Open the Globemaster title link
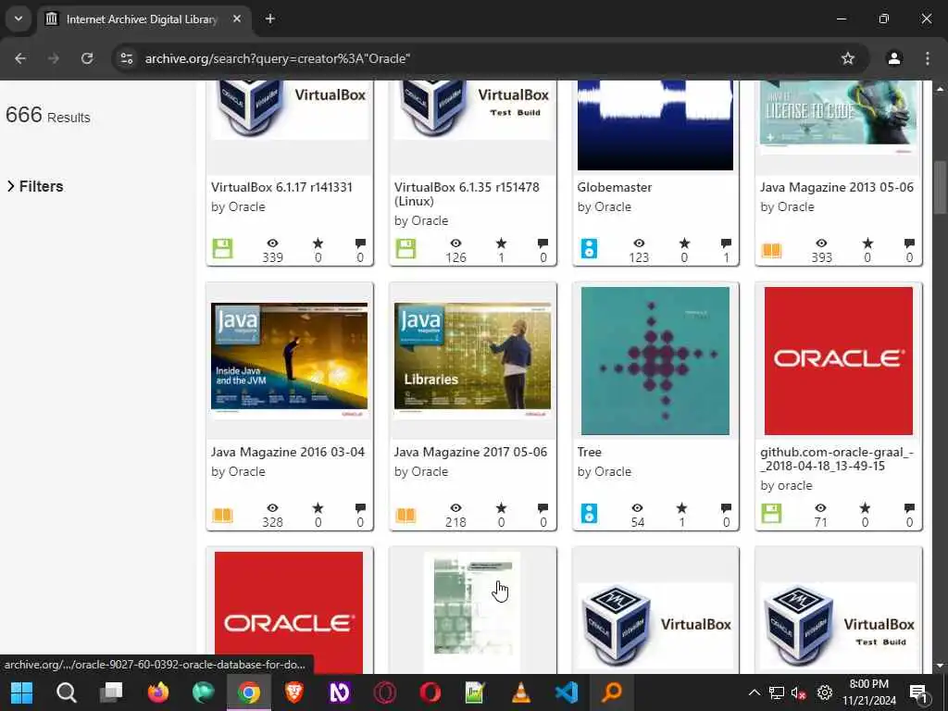Viewport: 948px width, 711px height. point(615,187)
